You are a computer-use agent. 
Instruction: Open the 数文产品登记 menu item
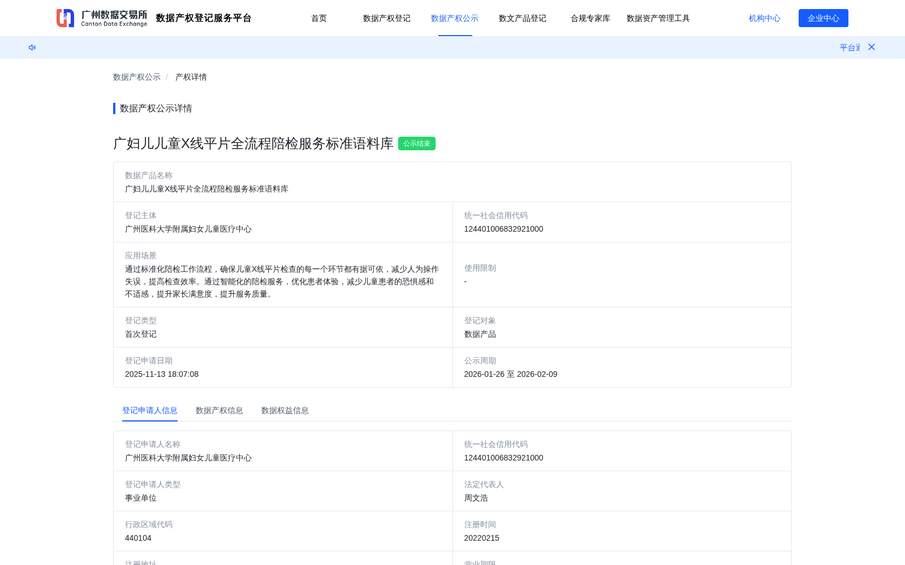click(x=523, y=18)
